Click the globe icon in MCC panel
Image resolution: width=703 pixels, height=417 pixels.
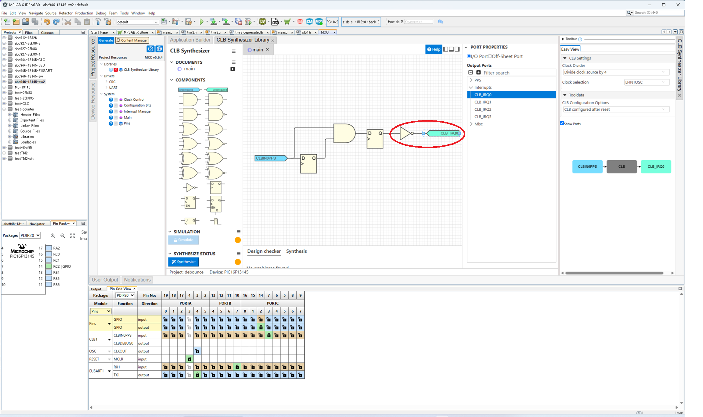(x=159, y=49)
